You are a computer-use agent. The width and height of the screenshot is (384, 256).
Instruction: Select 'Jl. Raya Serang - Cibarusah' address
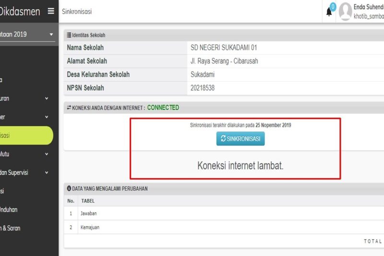pyautogui.click(x=224, y=61)
